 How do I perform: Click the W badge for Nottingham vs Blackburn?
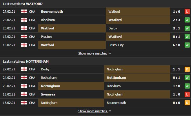[187, 86]
